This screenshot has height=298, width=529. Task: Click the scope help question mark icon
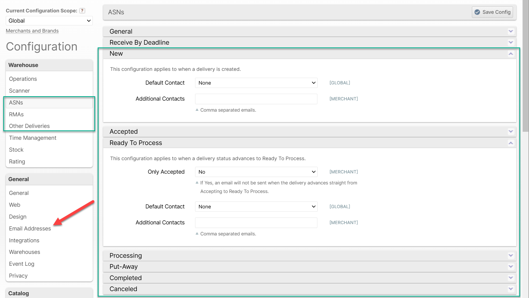point(82,11)
